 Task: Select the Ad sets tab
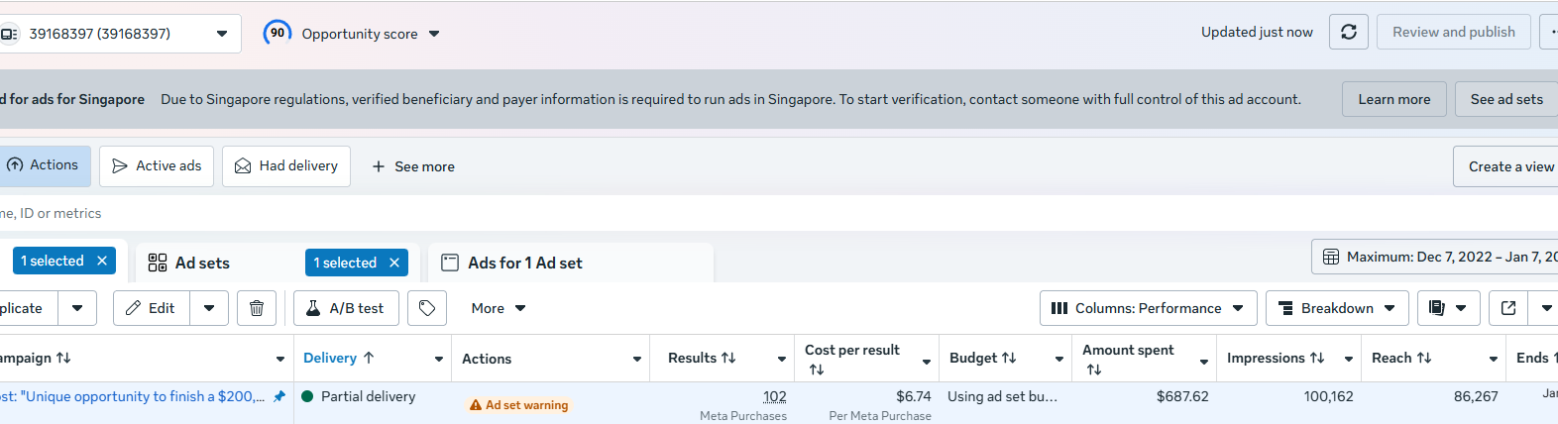[x=201, y=263]
